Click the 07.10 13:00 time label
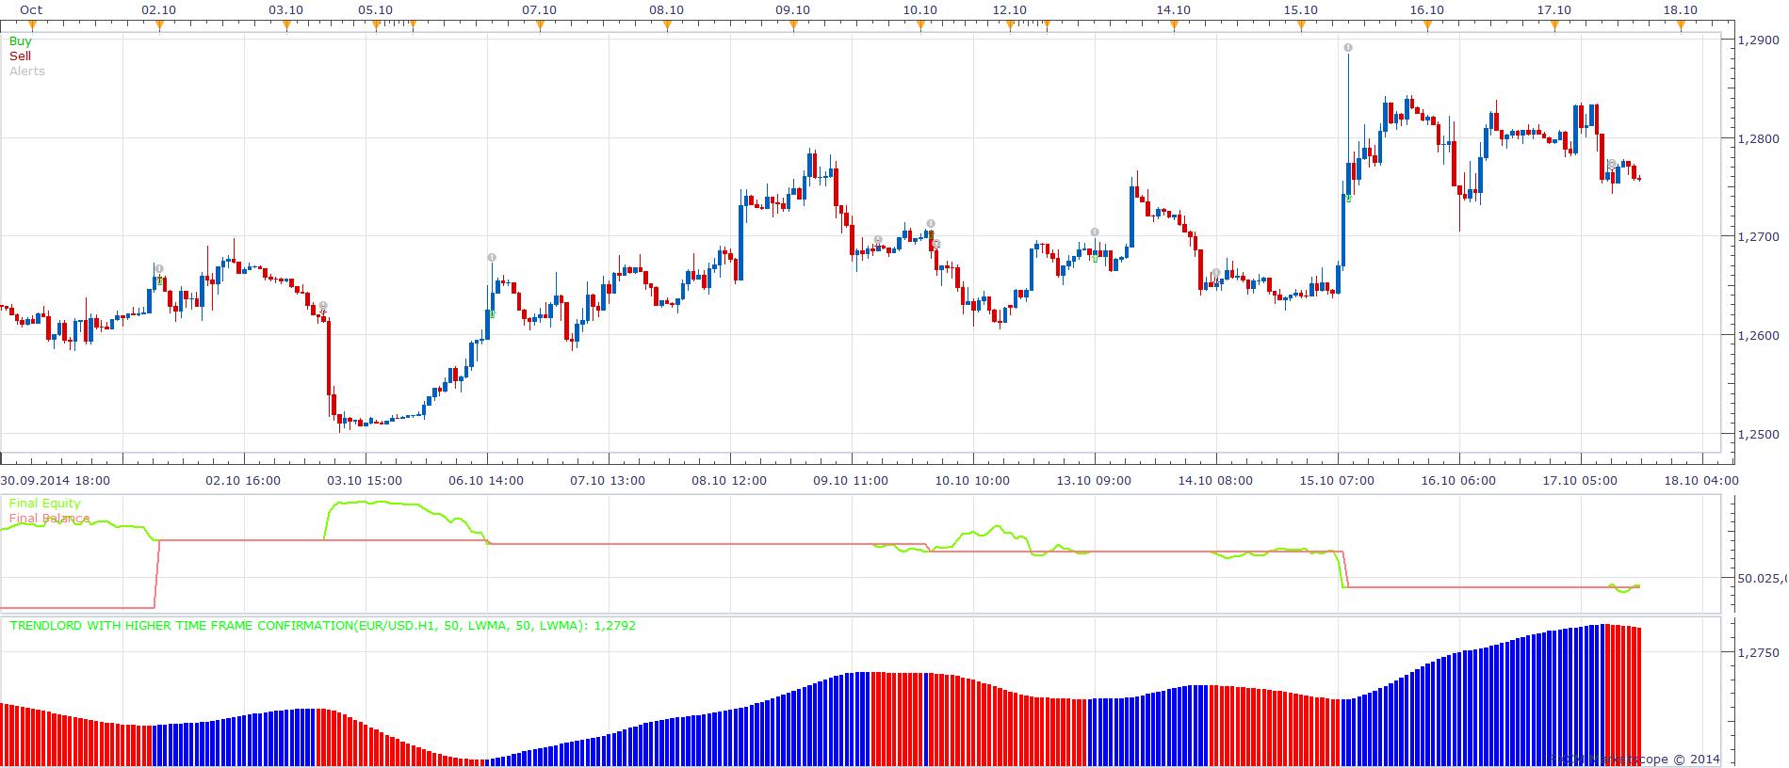This screenshot has height=768, width=1789. (x=608, y=481)
